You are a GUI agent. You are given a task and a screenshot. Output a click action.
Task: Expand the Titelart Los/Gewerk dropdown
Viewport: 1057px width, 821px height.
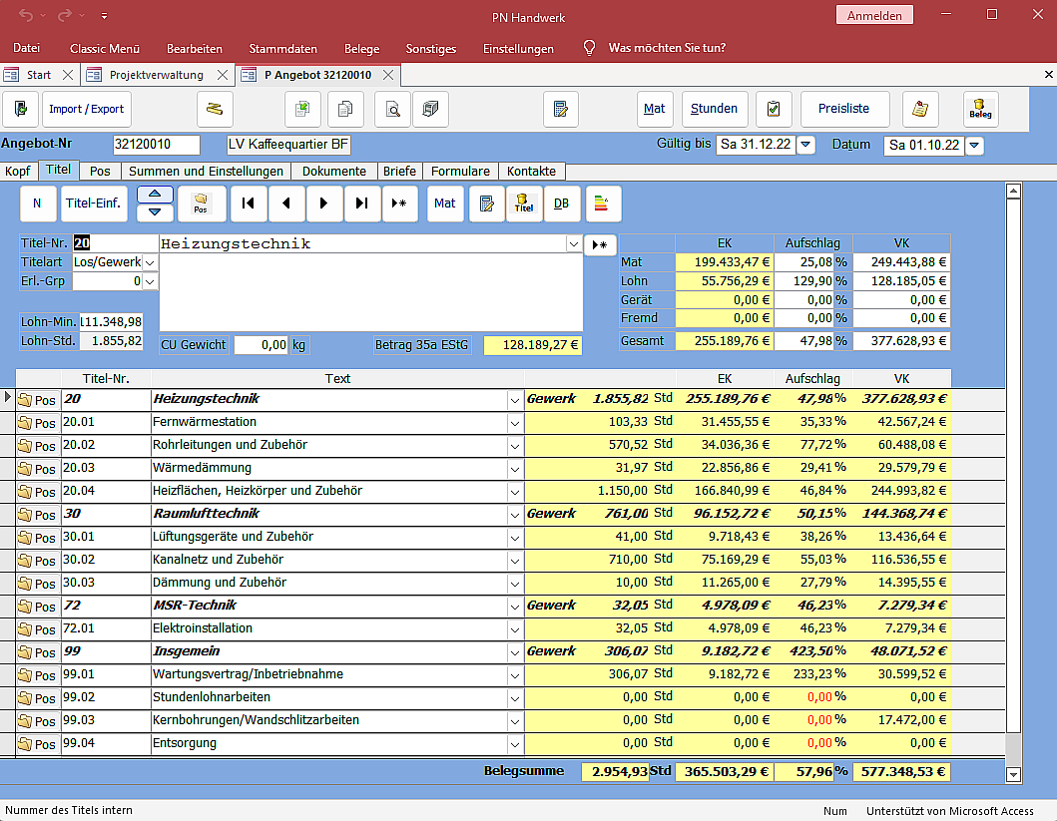tap(150, 261)
